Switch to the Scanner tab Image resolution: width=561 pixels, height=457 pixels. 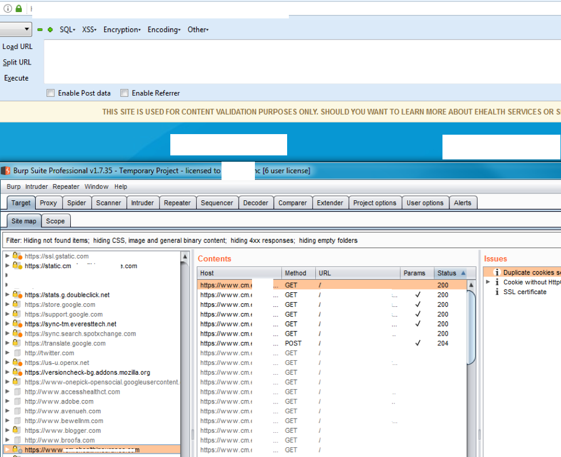point(108,203)
